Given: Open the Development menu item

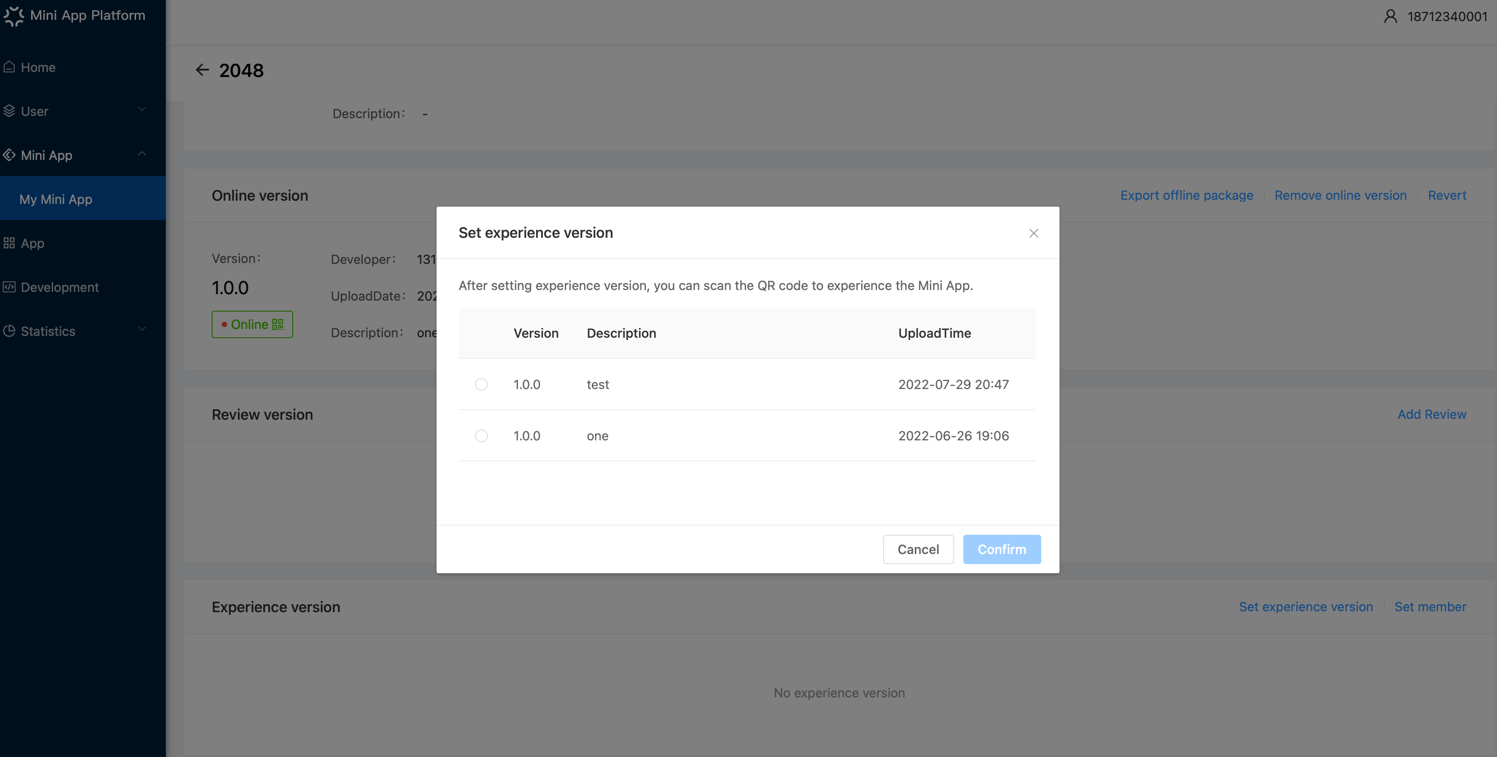Looking at the screenshot, I should point(82,287).
